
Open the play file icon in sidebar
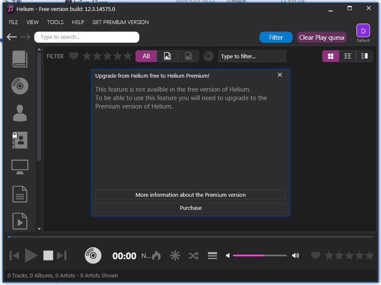[x=19, y=221]
